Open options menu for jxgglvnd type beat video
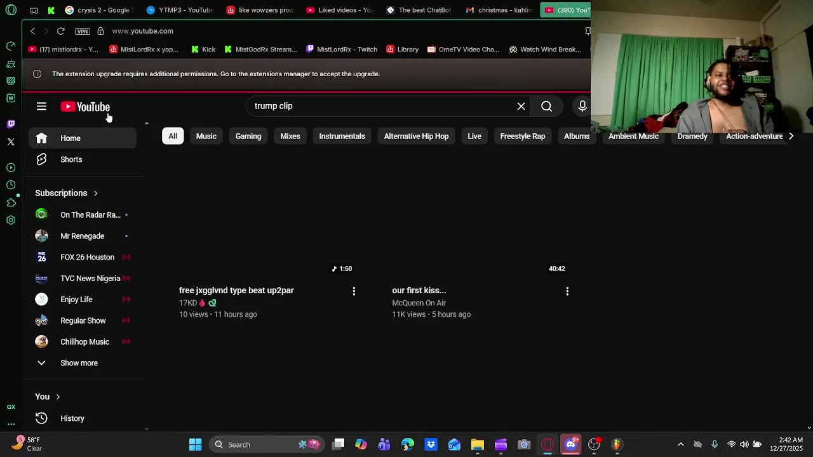Image resolution: width=813 pixels, height=457 pixels. (x=354, y=291)
